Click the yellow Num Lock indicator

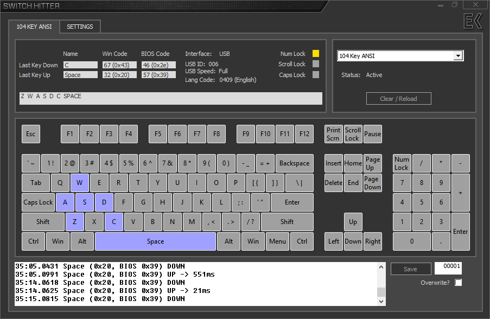click(316, 54)
